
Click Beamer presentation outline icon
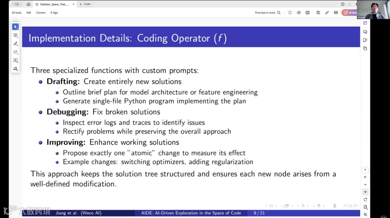(335, 206)
